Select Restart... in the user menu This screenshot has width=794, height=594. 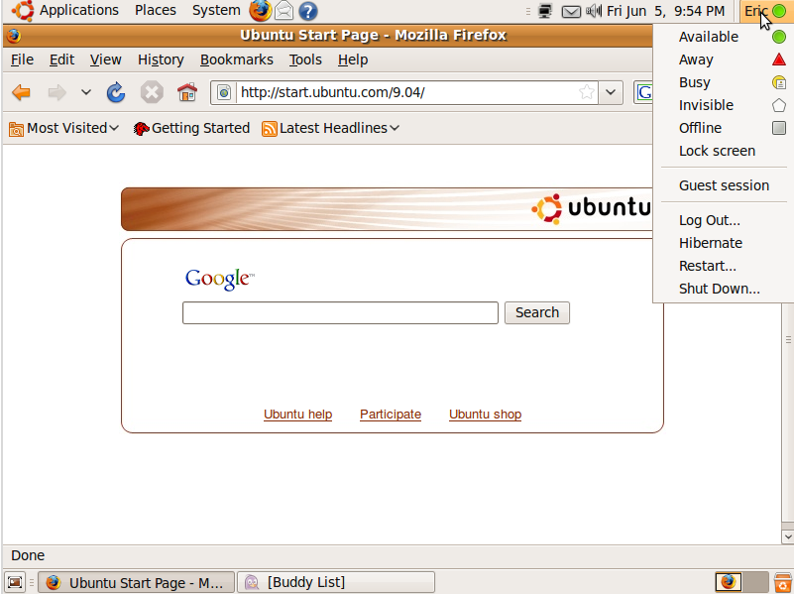723,266
